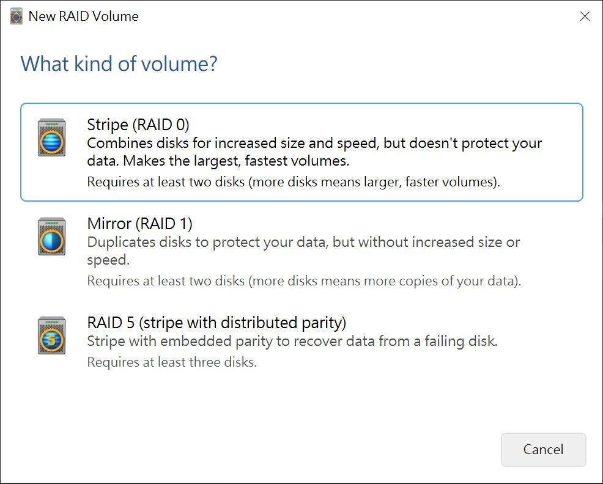Click "data." starting the Stripe description's second line

103,161
